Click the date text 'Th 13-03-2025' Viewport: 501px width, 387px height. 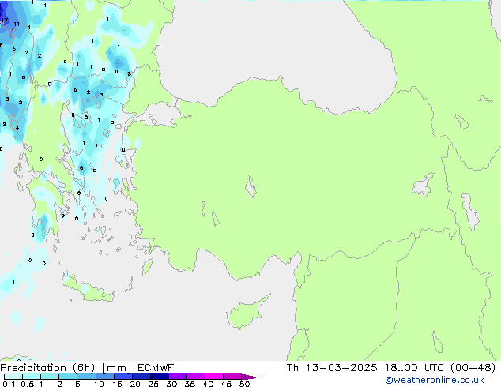pyautogui.click(x=332, y=368)
